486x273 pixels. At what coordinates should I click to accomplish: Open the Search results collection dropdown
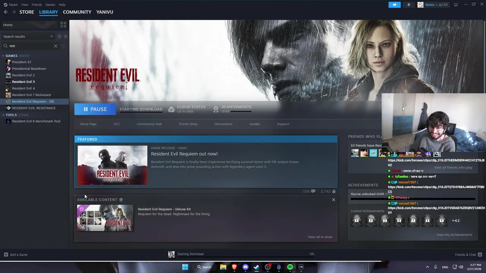tap(28, 36)
